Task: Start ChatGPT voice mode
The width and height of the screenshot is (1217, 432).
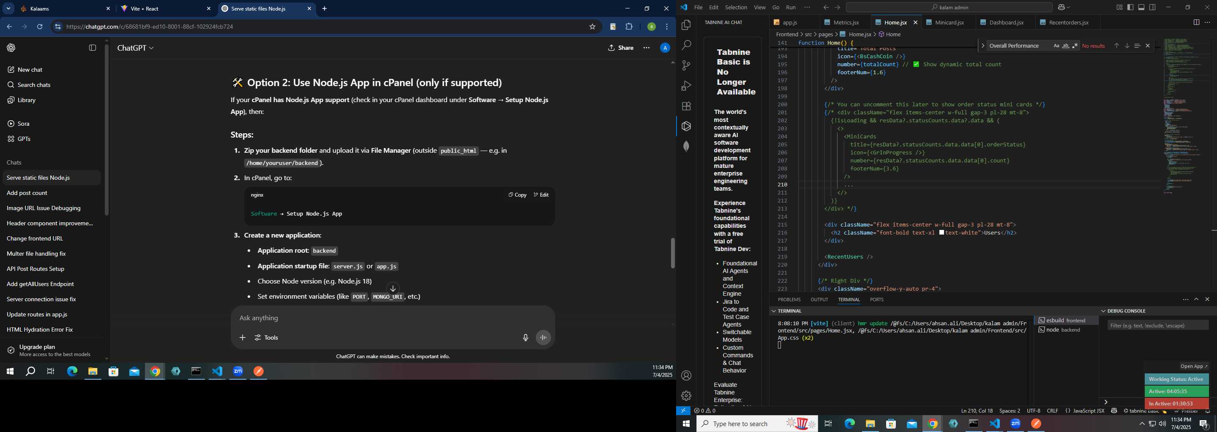Action: click(543, 337)
